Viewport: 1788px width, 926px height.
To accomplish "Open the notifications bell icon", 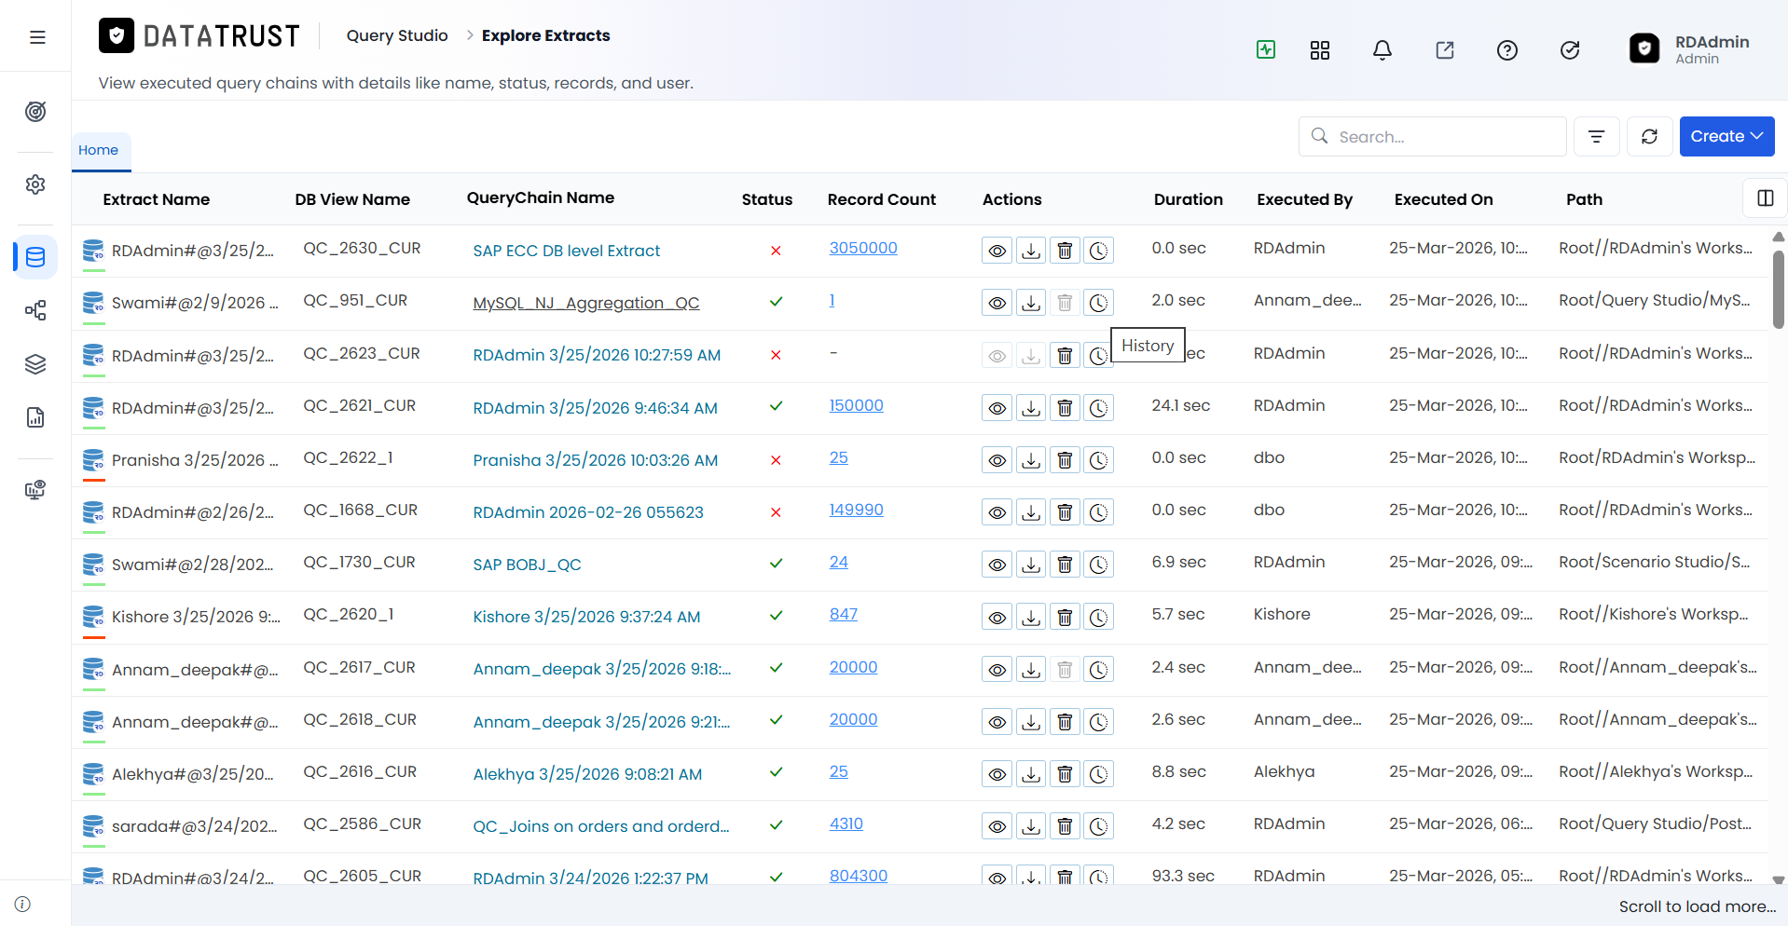I will (x=1382, y=50).
